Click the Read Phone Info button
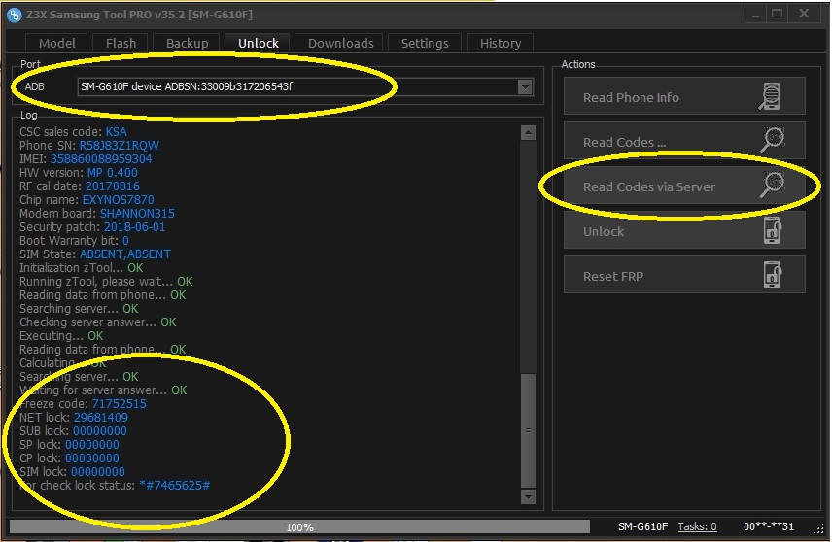Viewport: 832px width, 542px height. [684, 96]
